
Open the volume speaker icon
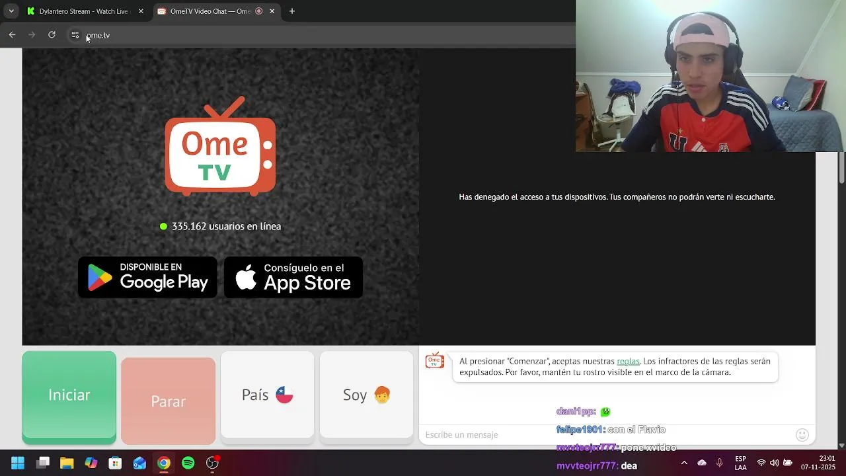pyautogui.click(x=774, y=463)
